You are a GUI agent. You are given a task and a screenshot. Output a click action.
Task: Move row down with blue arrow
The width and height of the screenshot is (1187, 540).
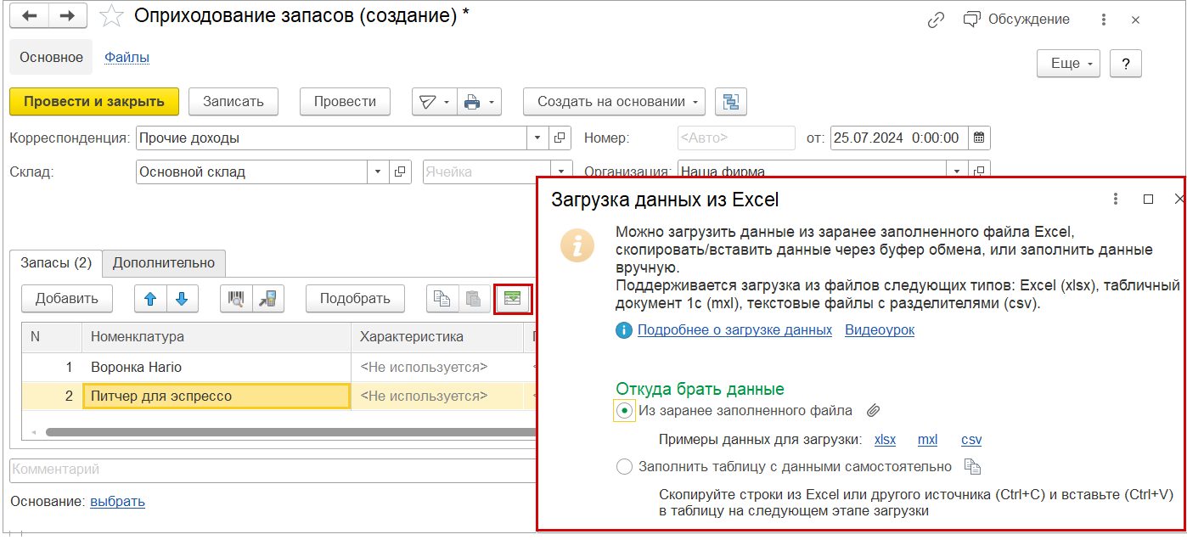[x=182, y=298]
